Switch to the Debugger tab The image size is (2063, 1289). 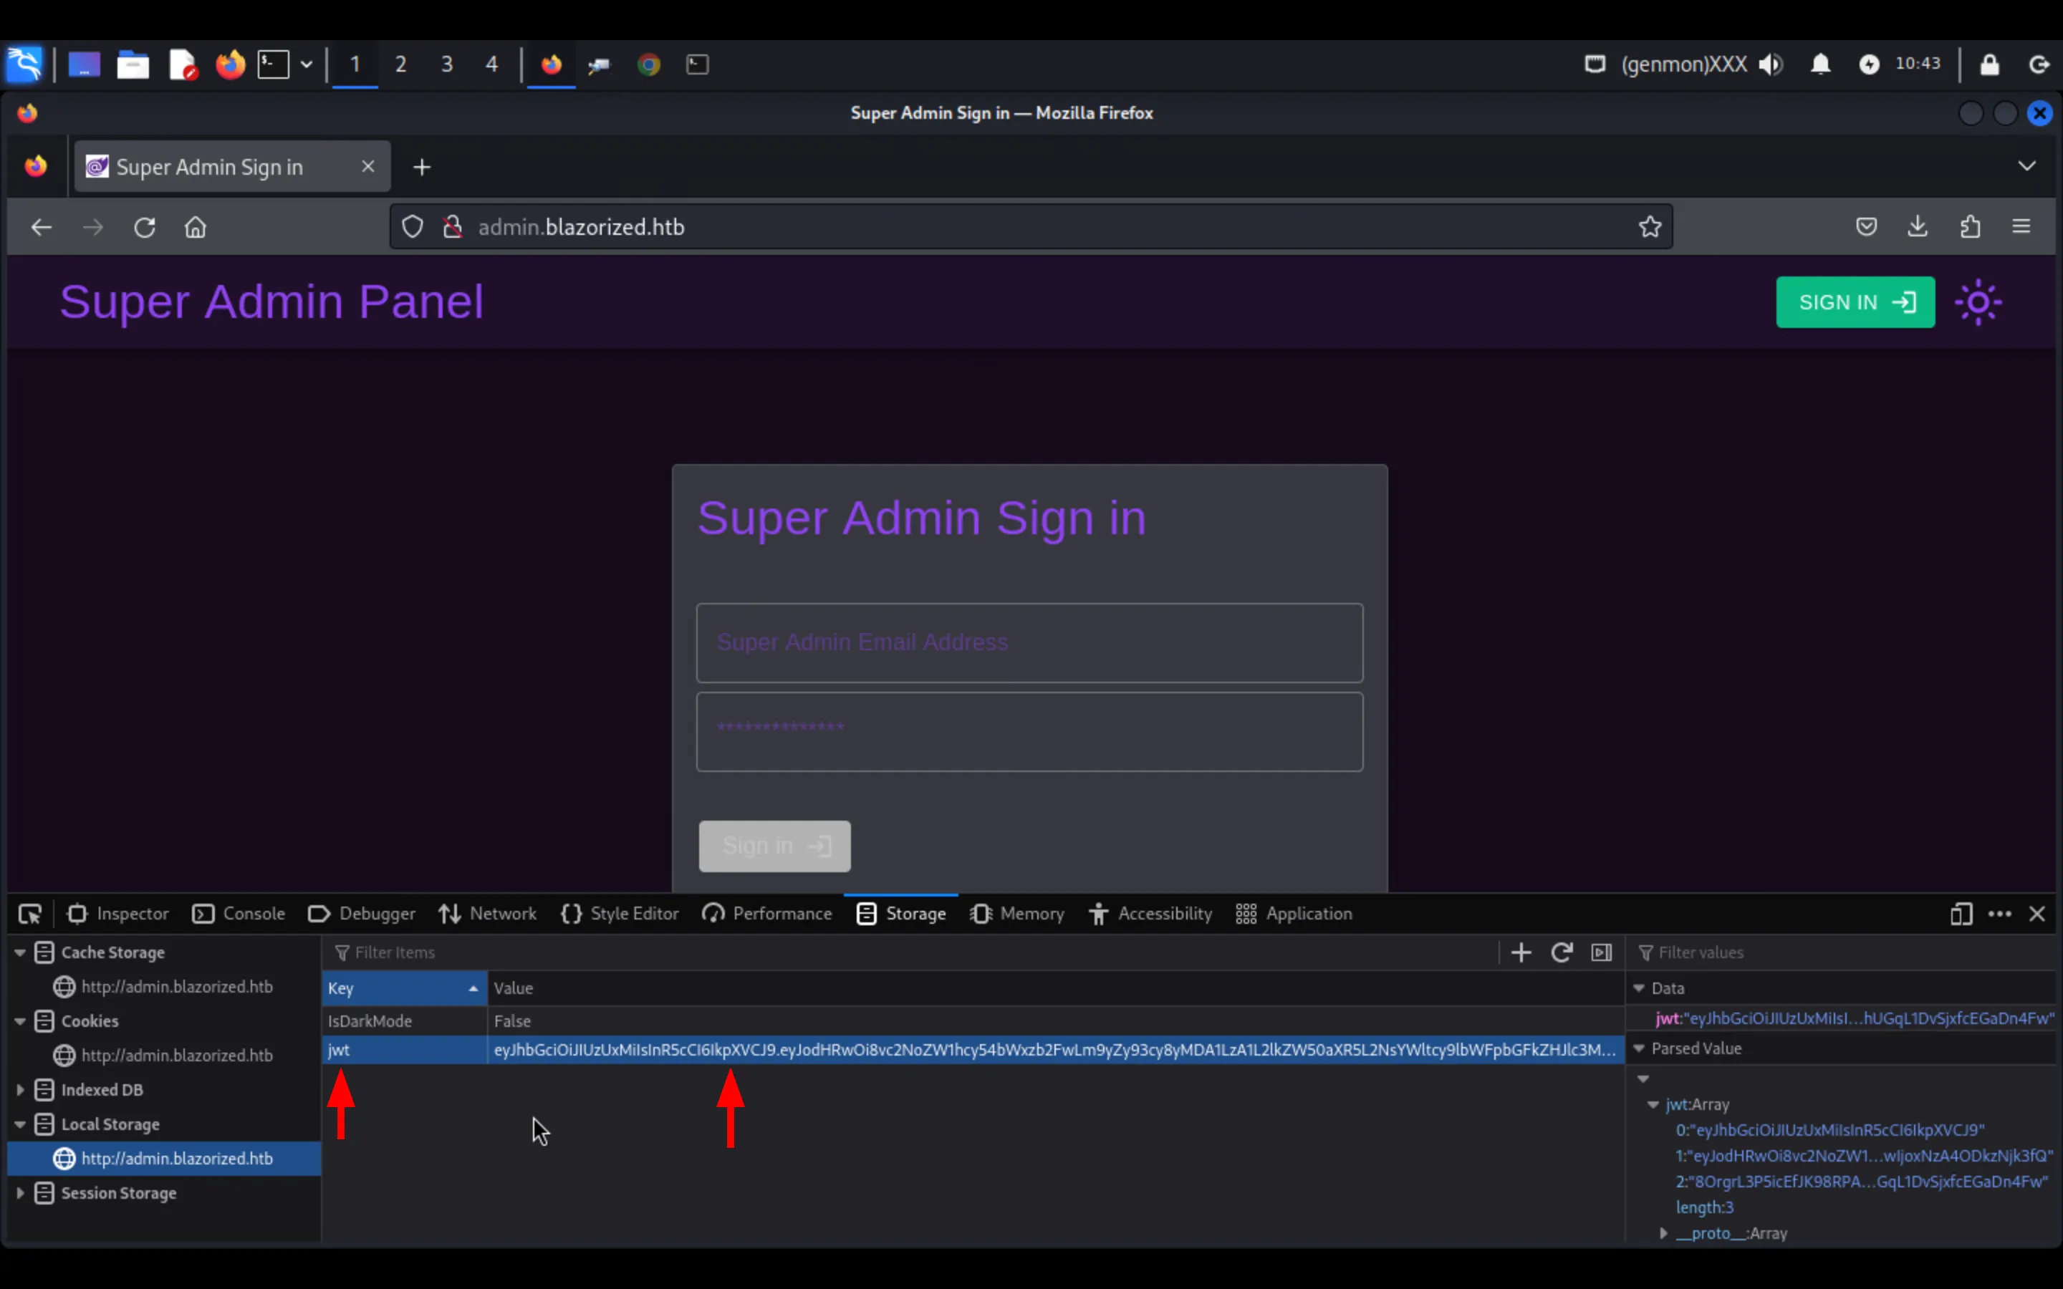[x=362, y=914]
